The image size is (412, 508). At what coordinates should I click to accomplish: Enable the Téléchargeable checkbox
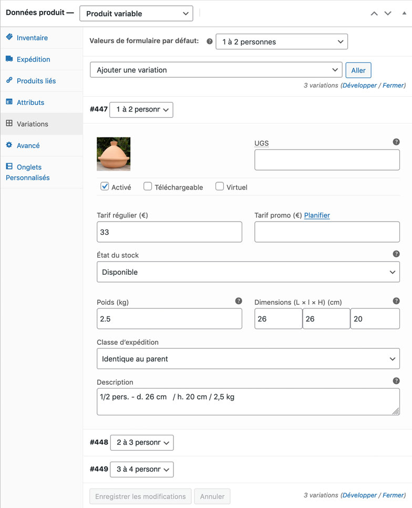(148, 186)
